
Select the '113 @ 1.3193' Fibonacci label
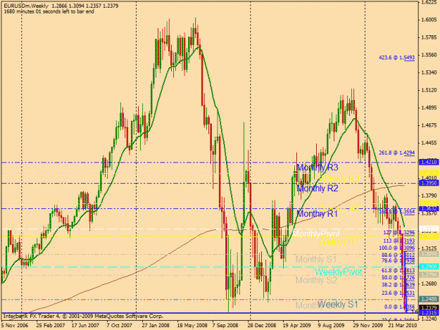coord(399,241)
